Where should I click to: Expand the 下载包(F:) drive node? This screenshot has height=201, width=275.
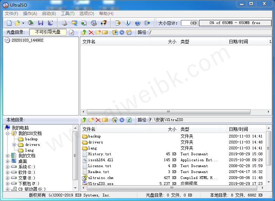coord(8,184)
